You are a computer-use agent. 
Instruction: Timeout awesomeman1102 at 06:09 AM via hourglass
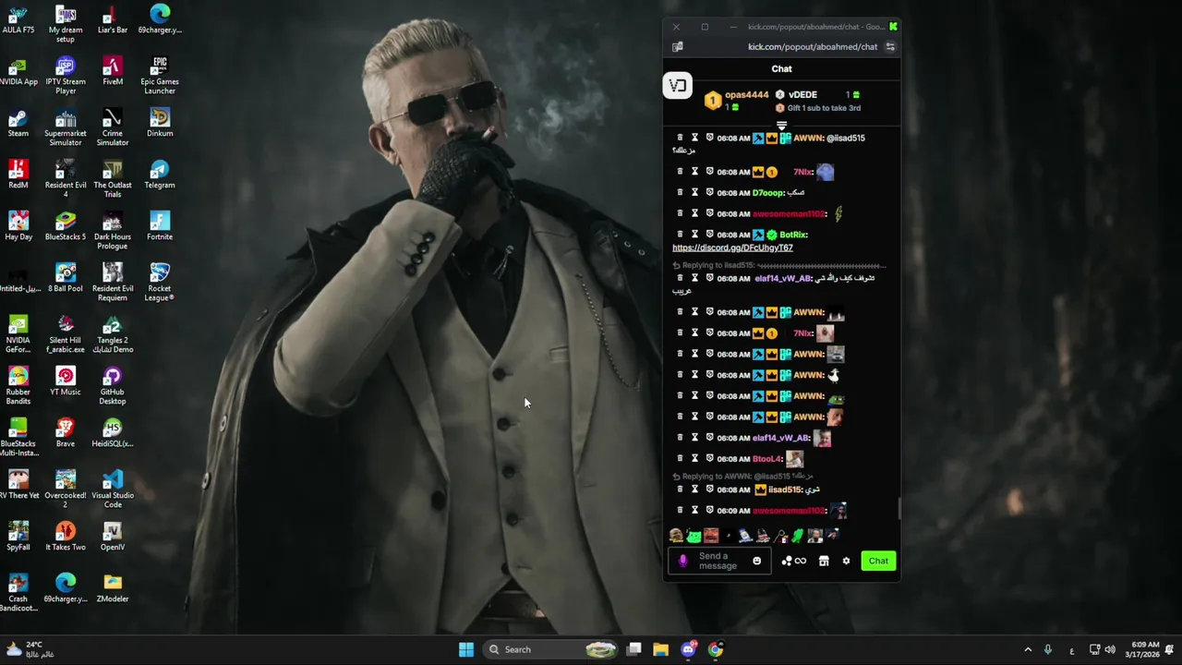point(694,511)
